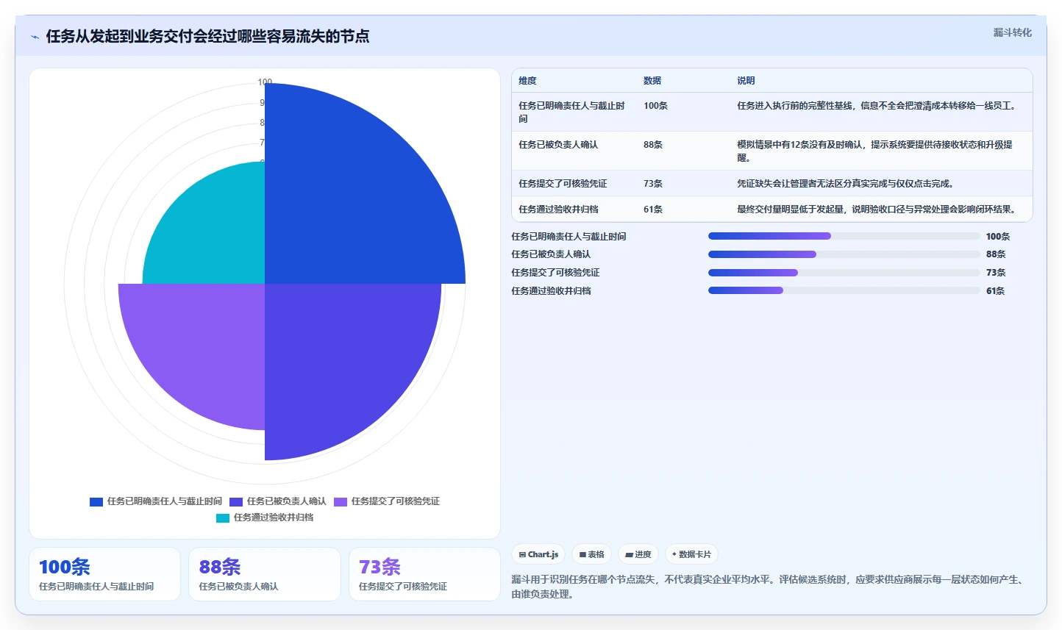Select the 进度 tag

pos(638,554)
